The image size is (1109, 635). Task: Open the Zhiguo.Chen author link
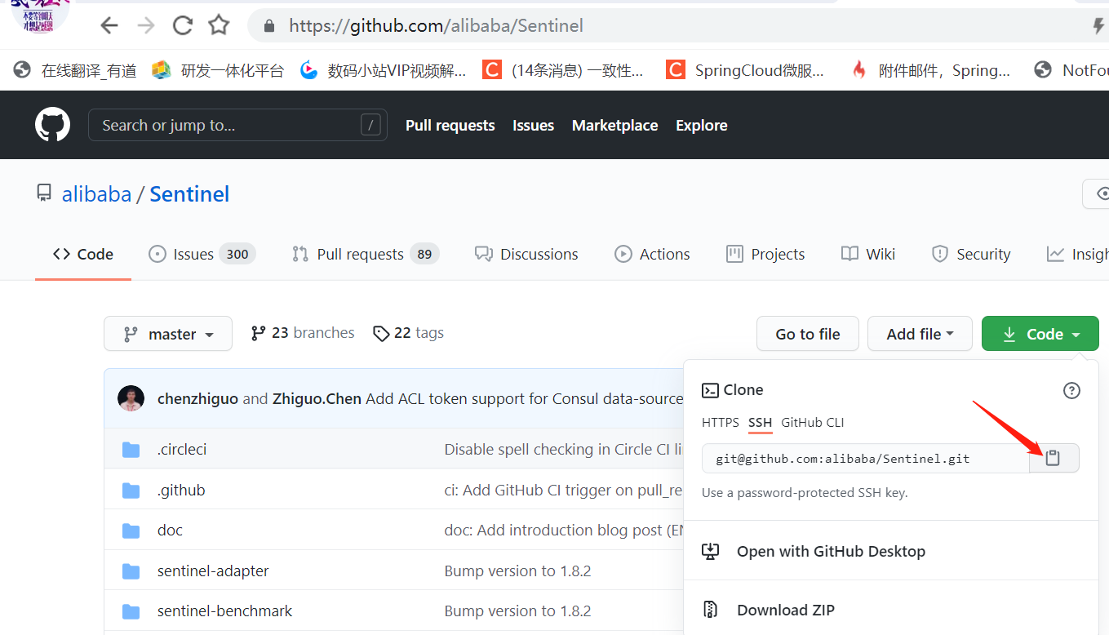pyautogui.click(x=317, y=399)
